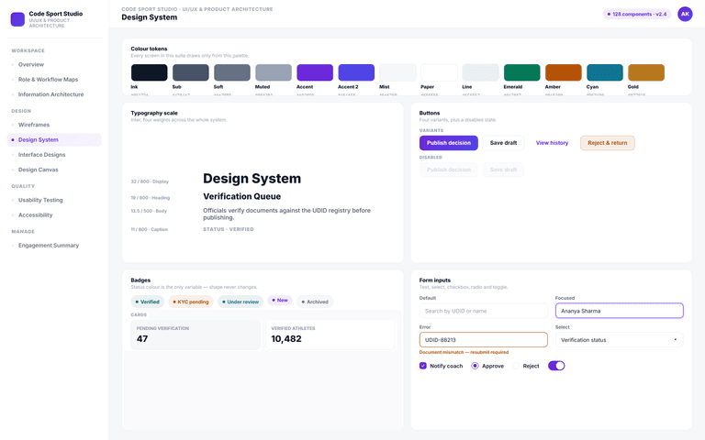Pick the Line colour swatch
Viewport: 705px width, 440px height.
[481, 72]
